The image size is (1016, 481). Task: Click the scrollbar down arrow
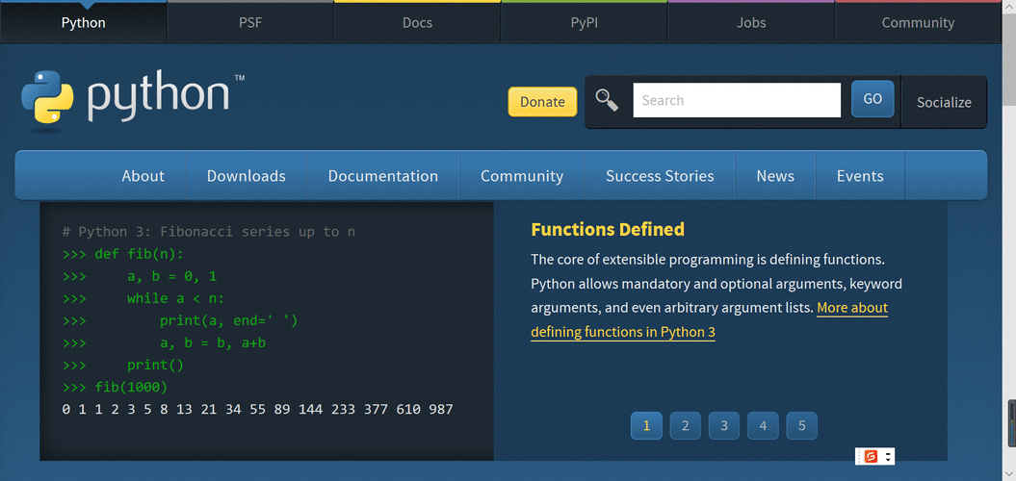click(1009, 474)
